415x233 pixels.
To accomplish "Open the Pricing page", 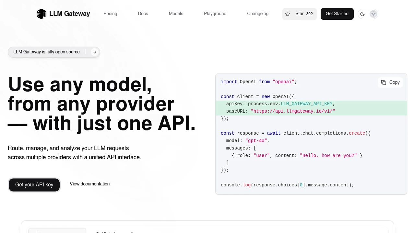I will [x=110, y=14].
